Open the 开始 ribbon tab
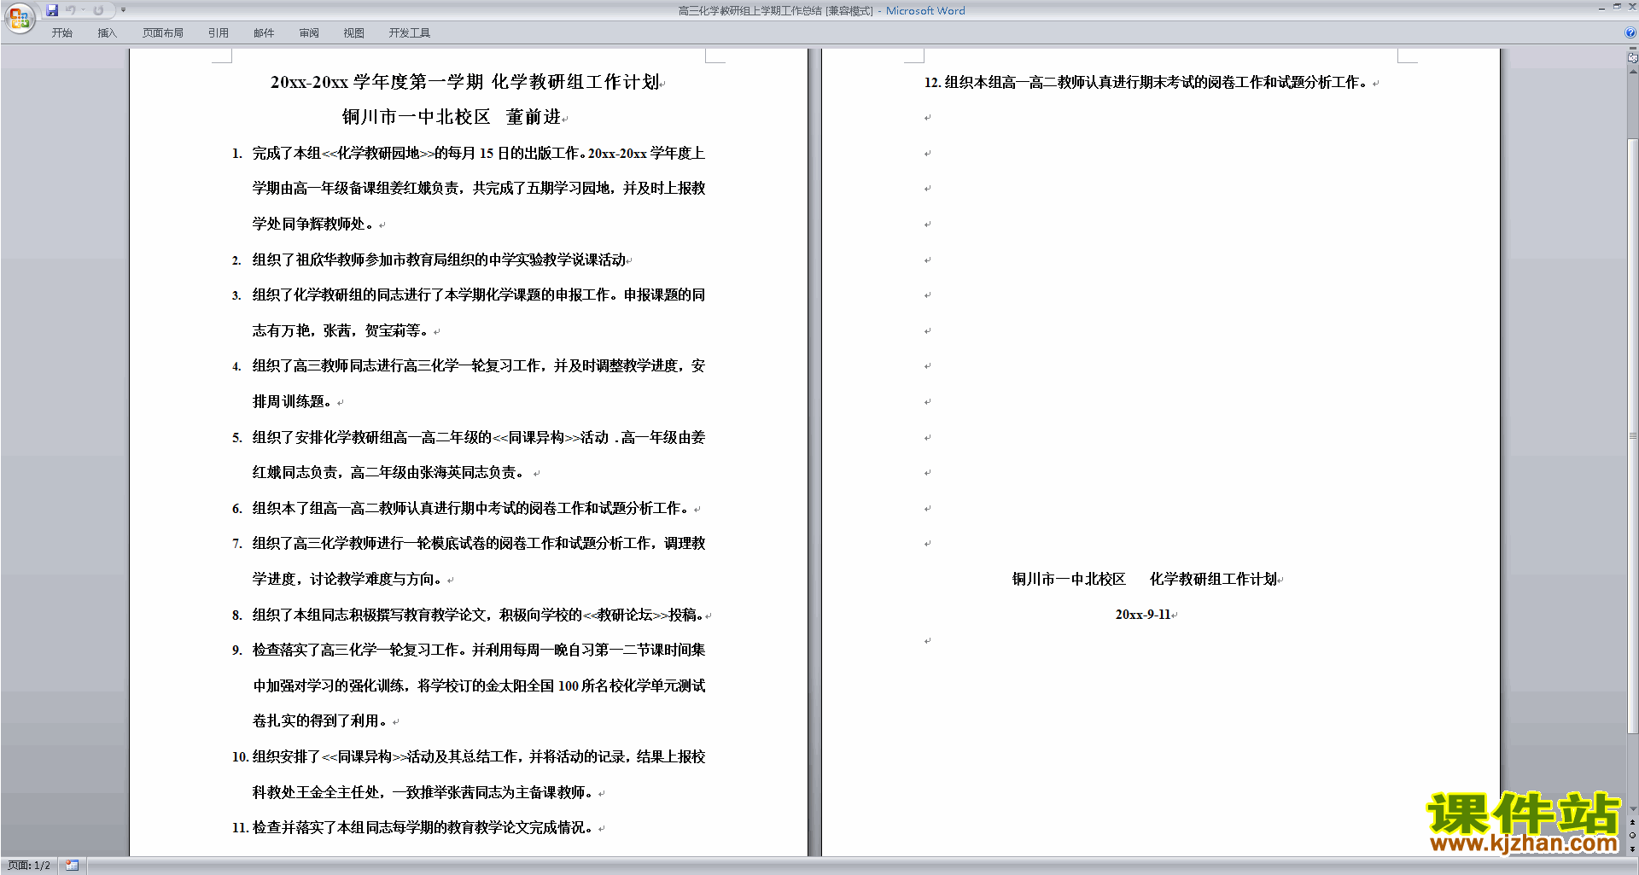 click(x=61, y=32)
